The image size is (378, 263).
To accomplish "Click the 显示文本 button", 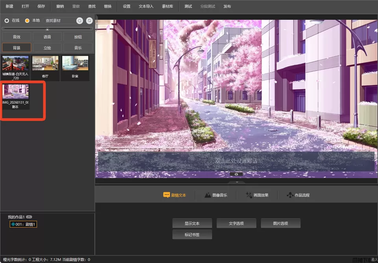I will [192, 223].
